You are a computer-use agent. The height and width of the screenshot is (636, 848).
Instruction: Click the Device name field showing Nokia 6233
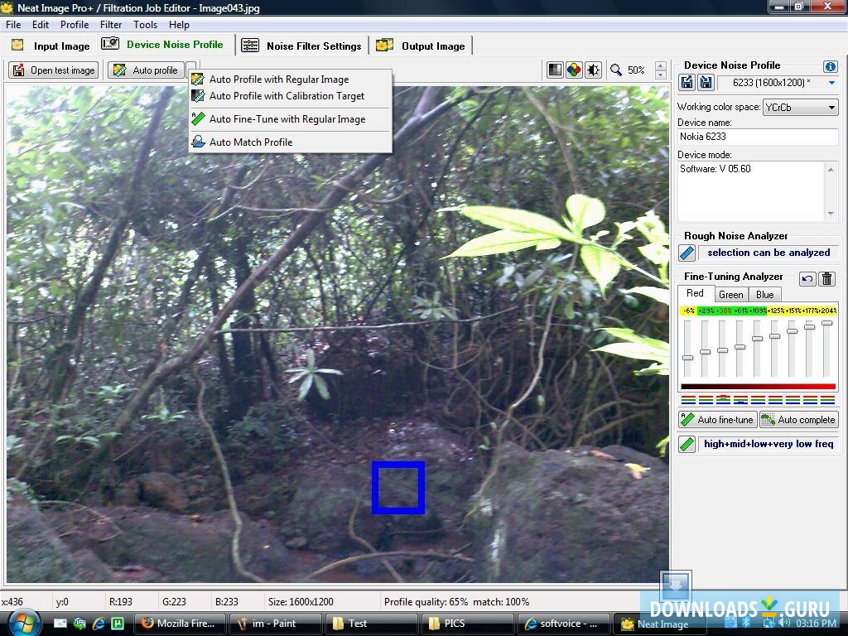pos(758,137)
